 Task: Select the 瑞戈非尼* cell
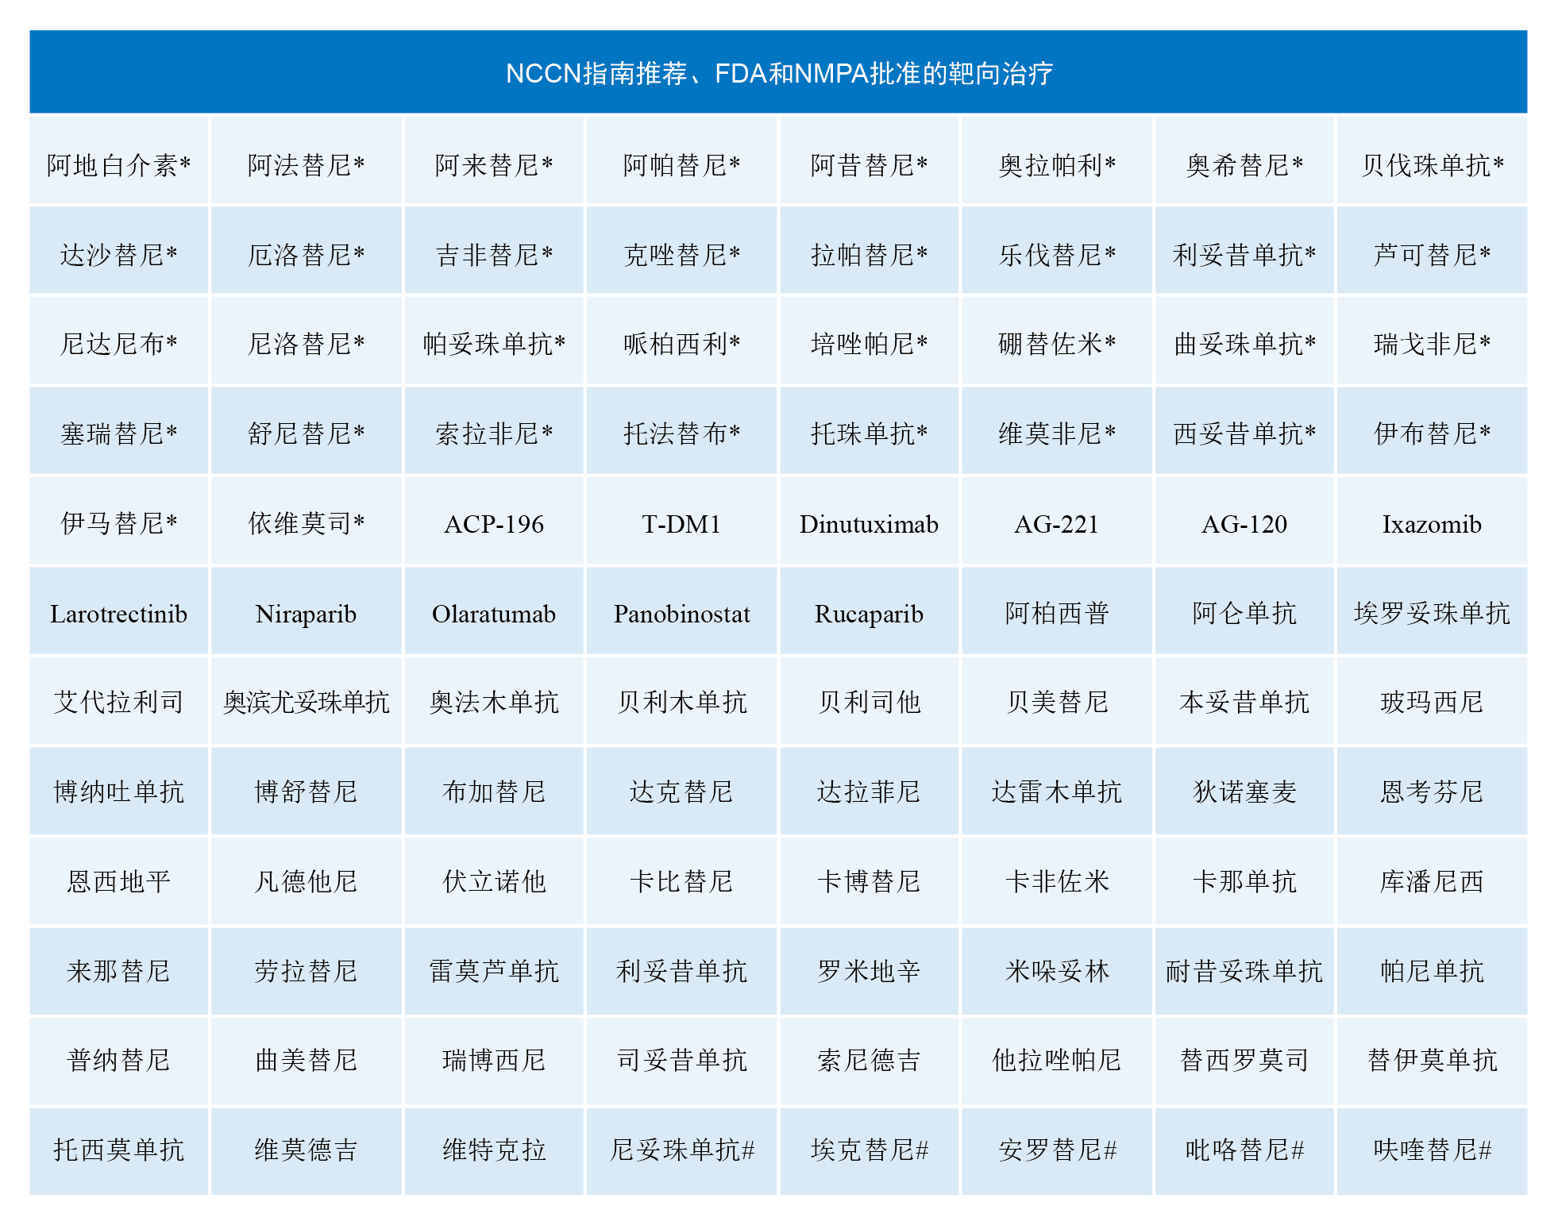tap(1432, 344)
